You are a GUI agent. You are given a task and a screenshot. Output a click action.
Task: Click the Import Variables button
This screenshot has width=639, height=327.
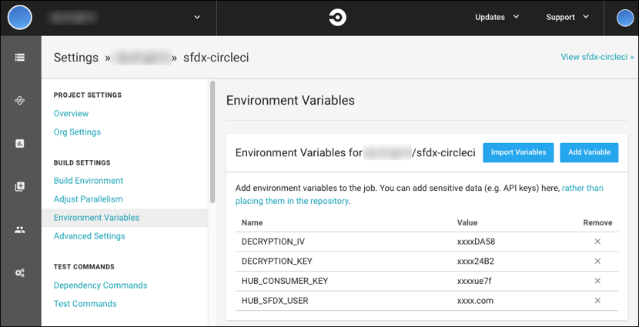coord(518,152)
